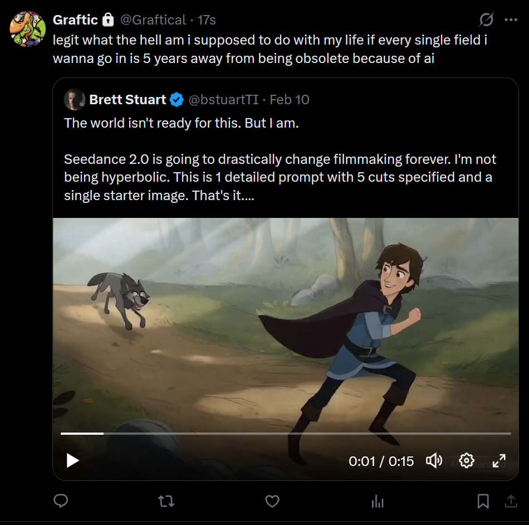529x525 pixels.
Task: Bookmark this post
Action: click(x=483, y=502)
